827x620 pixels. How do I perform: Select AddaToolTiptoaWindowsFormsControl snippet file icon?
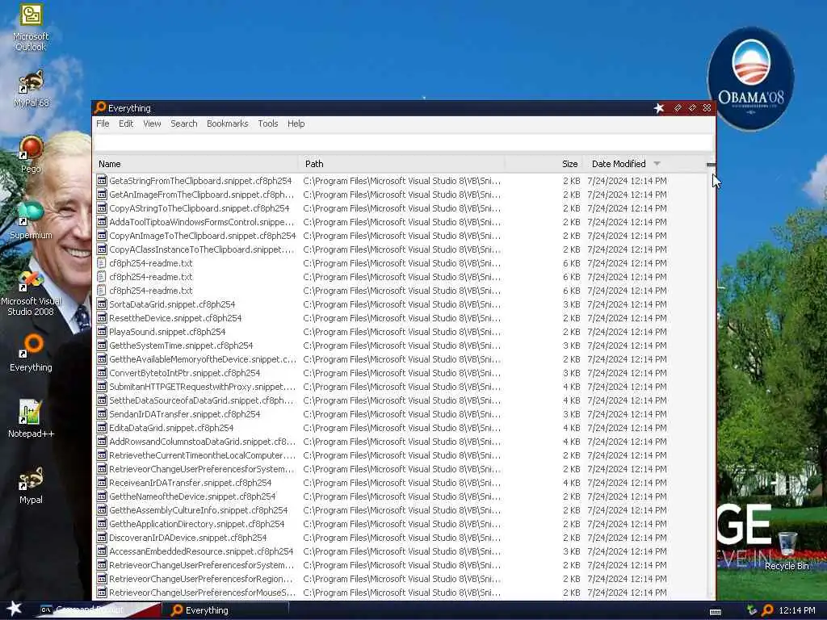pyautogui.click(x=102, y=222)
